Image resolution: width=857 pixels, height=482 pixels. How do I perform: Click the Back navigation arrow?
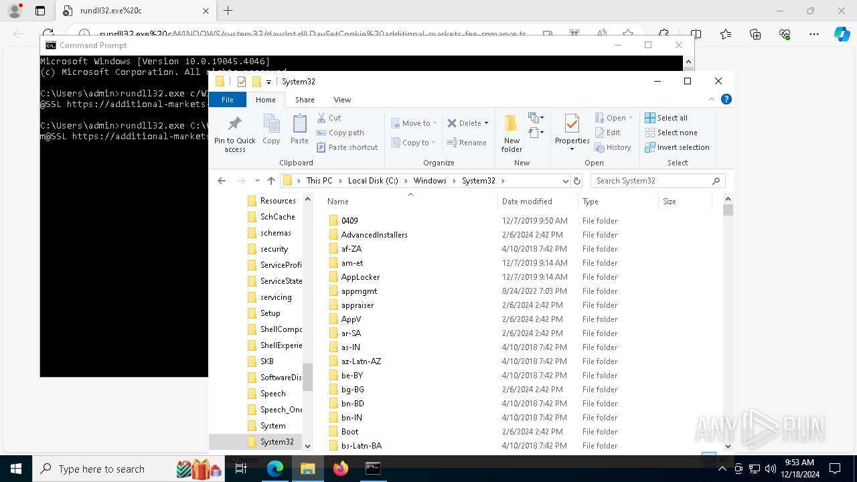222,181
